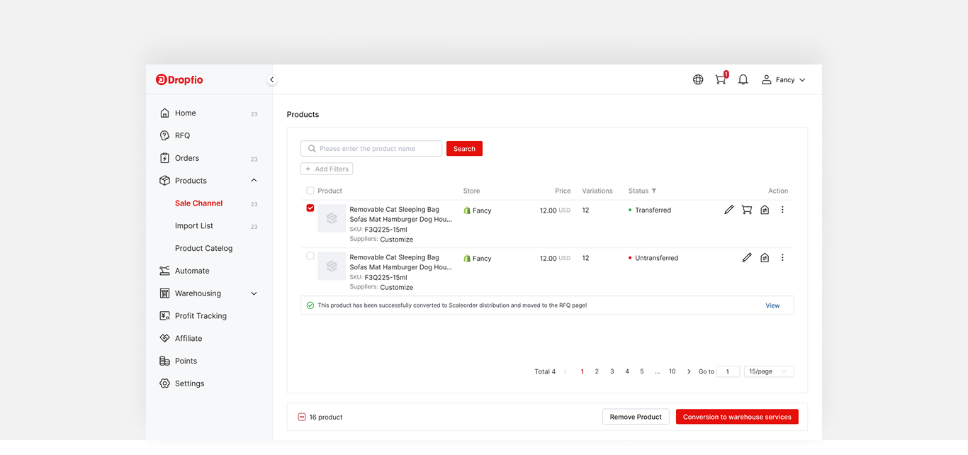
Task: Go to Profit Tracking in sidebar
Action: coord(201,316)
